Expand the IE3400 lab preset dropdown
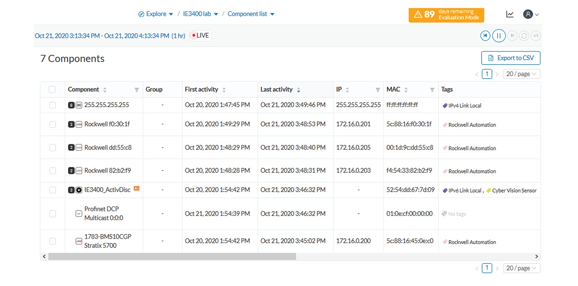578x286 pixels. click(x=200, y=14)
